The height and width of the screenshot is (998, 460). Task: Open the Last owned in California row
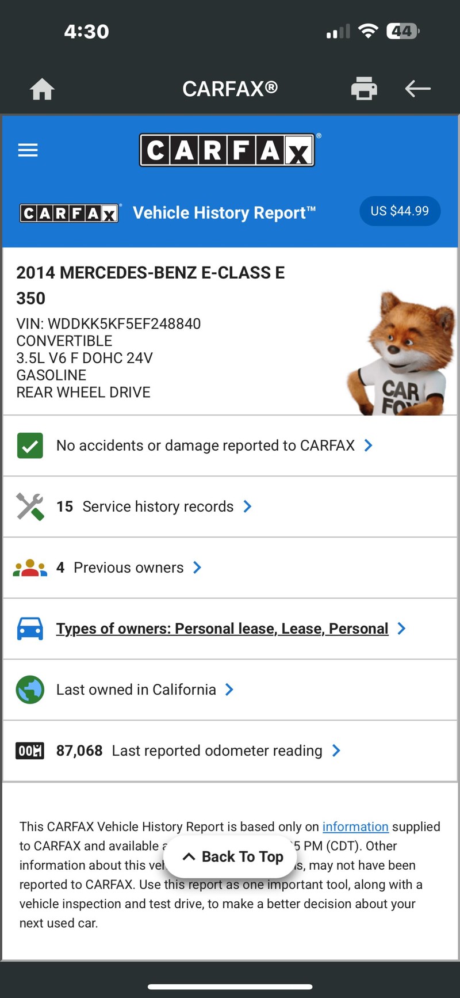click(136, 690)
